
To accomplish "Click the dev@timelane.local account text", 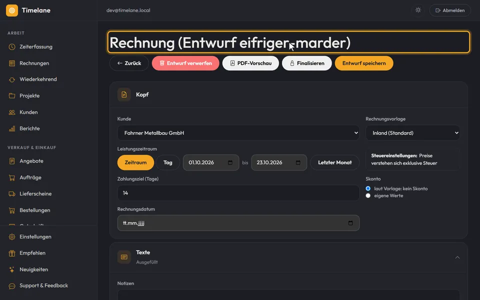I will click(x=128, y=10).
